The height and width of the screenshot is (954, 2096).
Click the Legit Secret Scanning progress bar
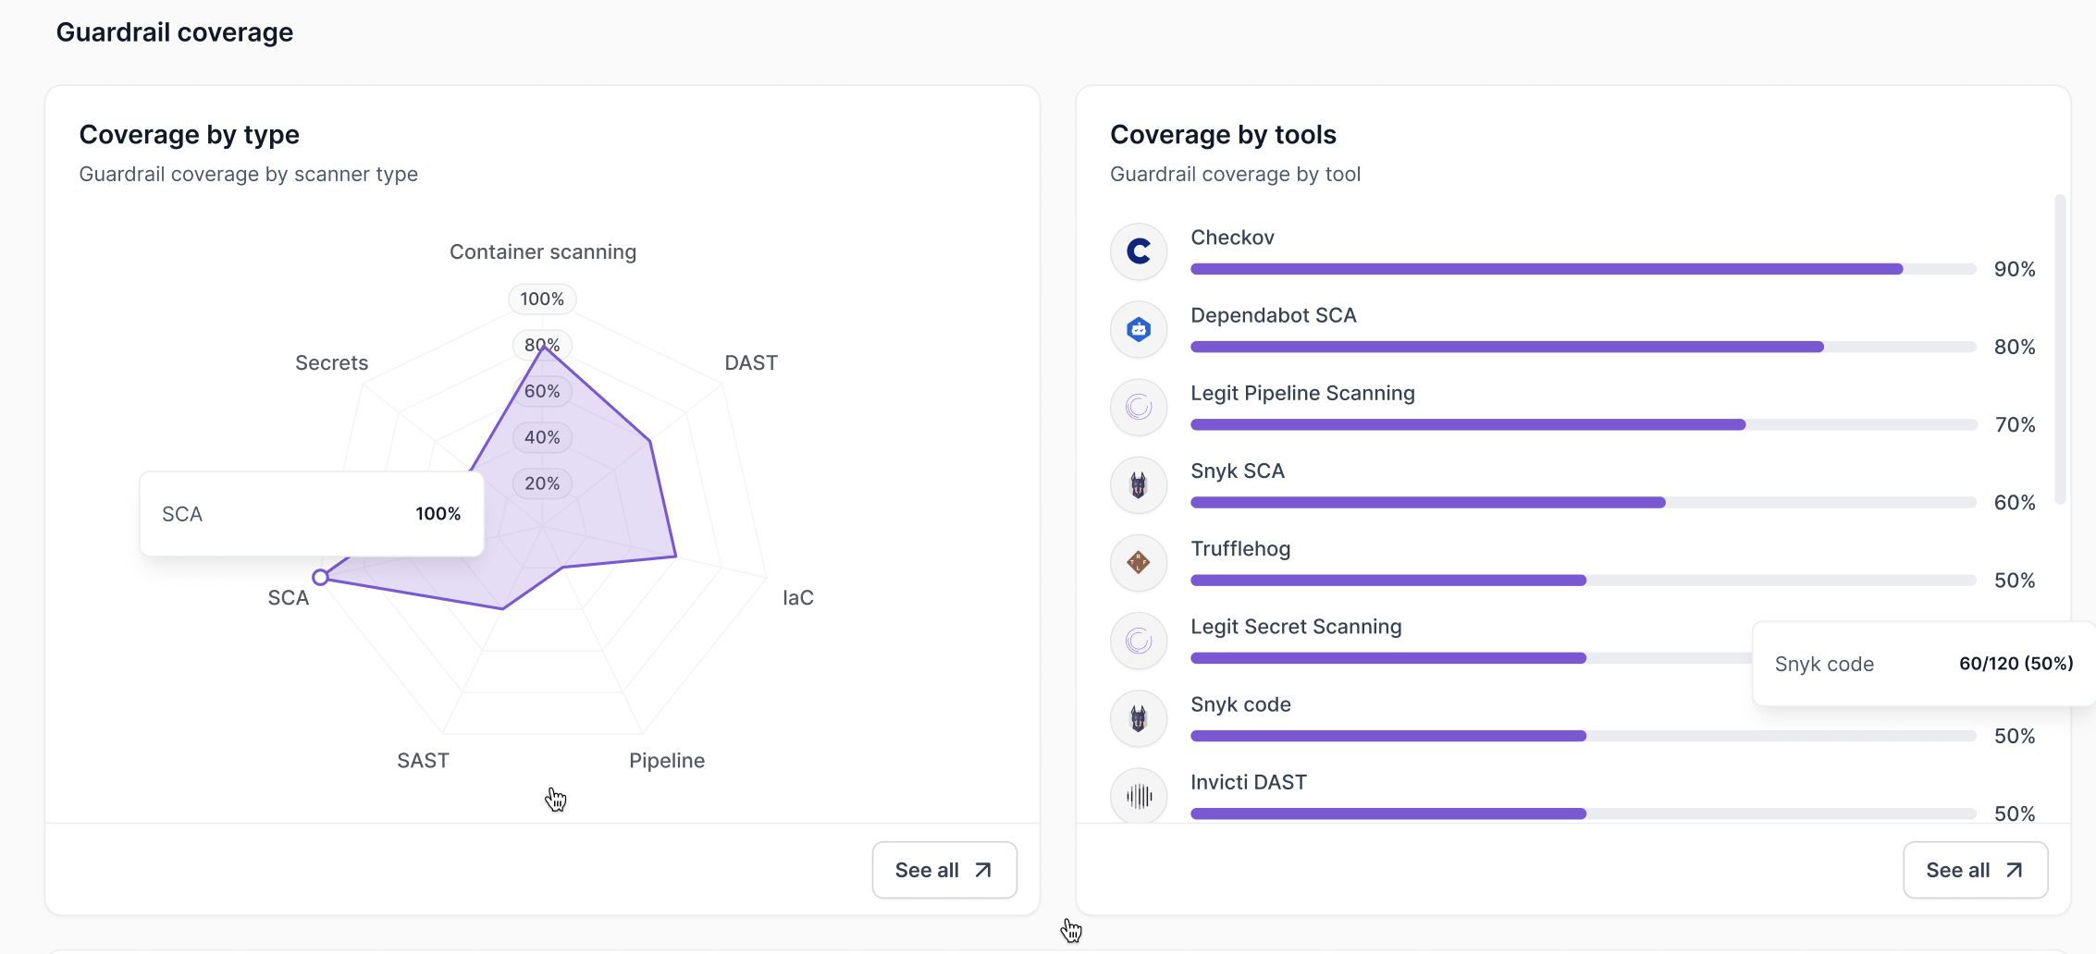click(x=1471, y=658)
